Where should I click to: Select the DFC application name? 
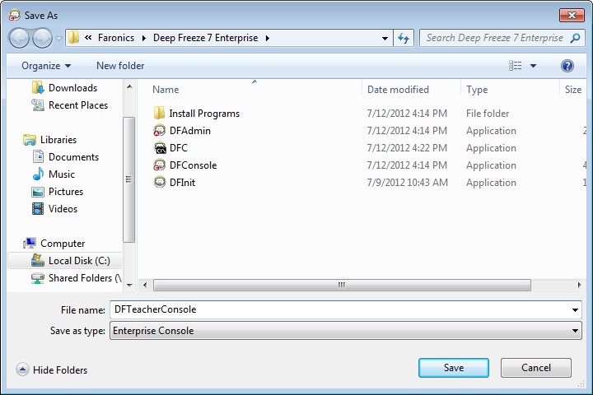[178, 148]
